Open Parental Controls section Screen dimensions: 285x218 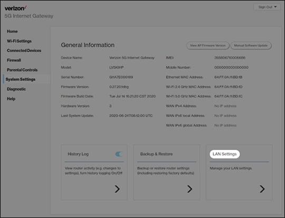click(22, 70)
